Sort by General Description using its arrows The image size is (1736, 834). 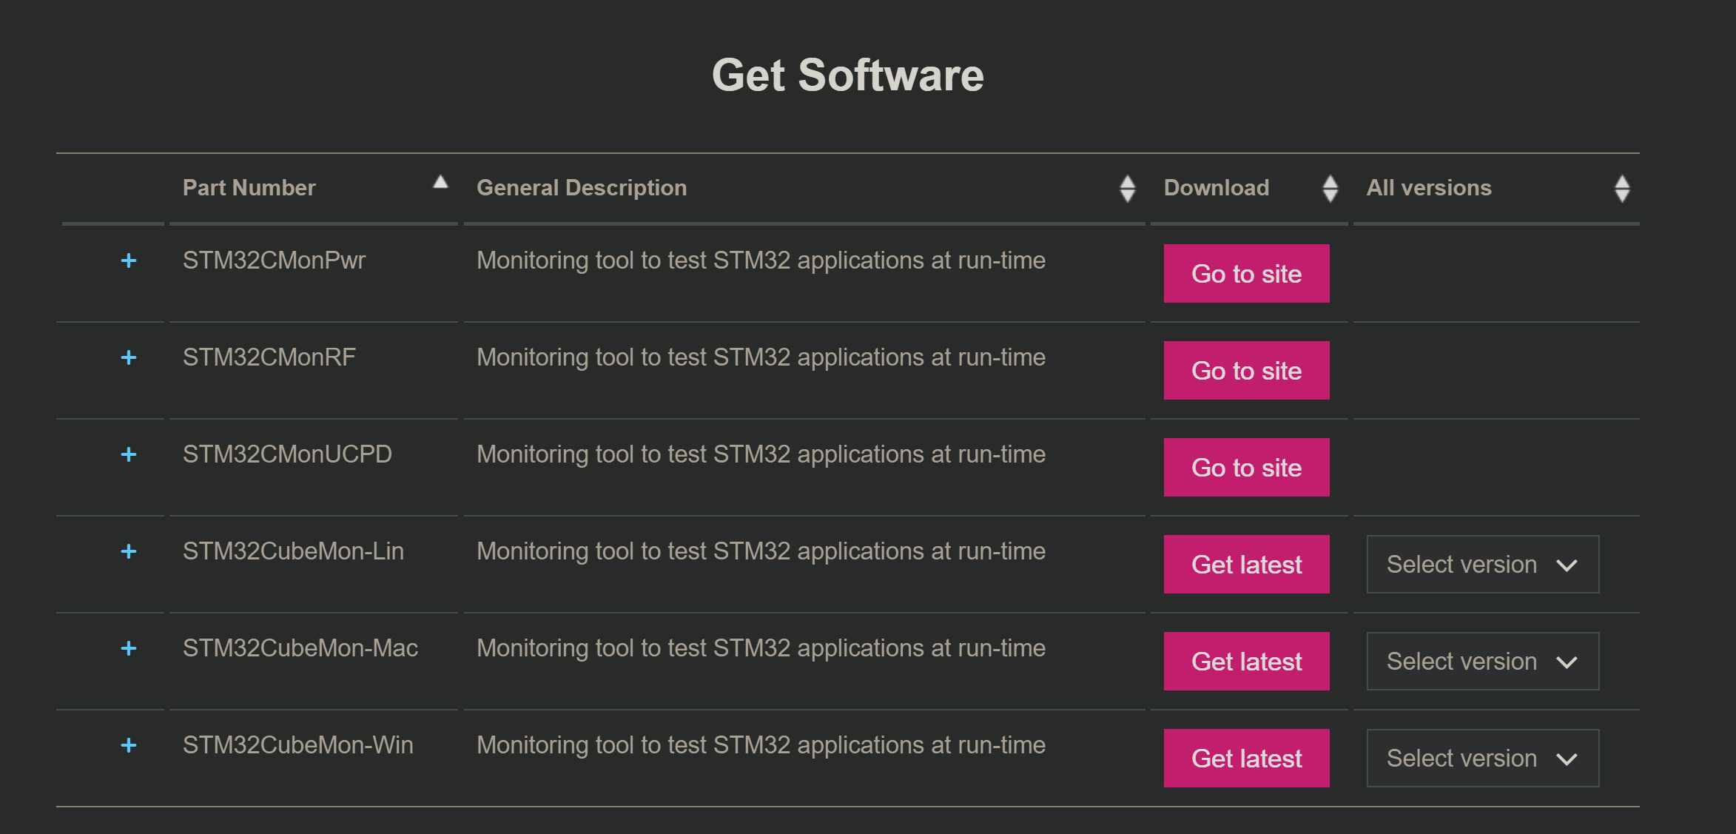[1127, 188]
